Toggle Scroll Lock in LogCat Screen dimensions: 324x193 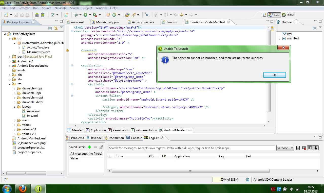click(x=316, y=148)
